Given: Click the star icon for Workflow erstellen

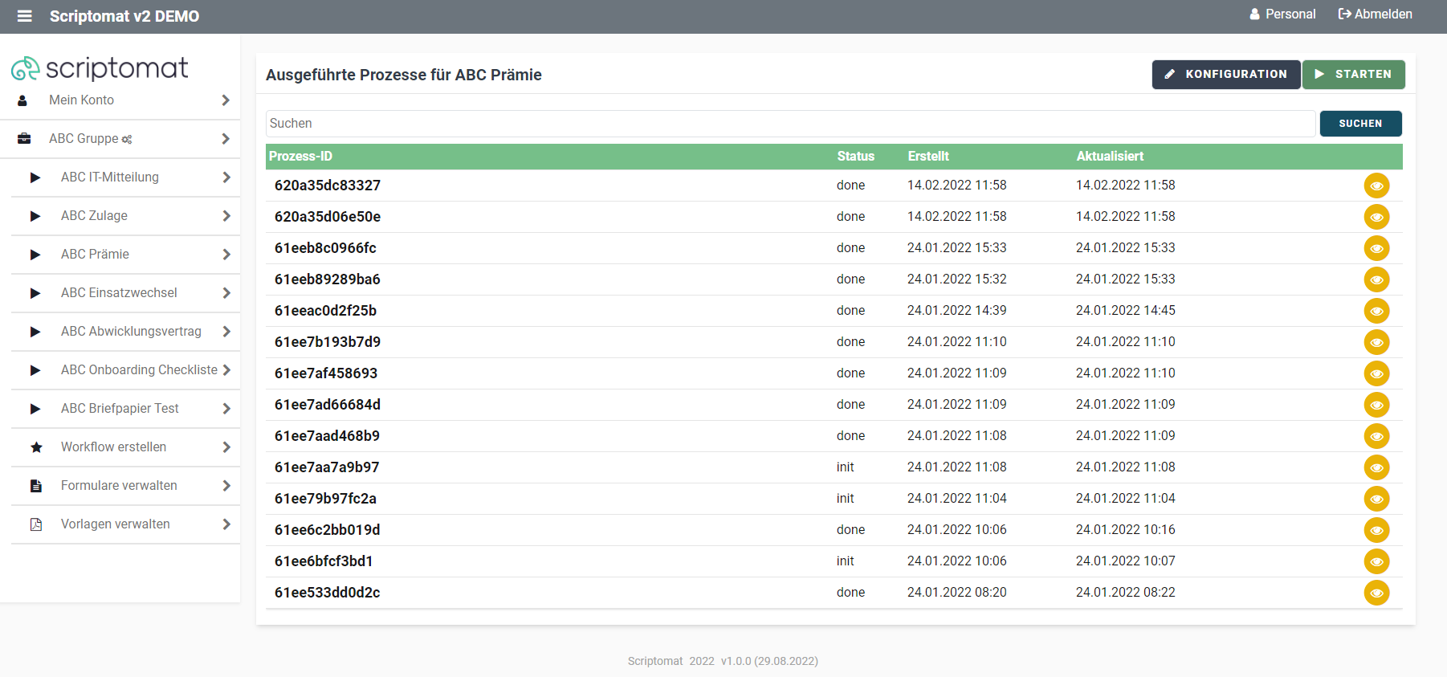Looking at the screenshot, I should (x=36, y=447).
